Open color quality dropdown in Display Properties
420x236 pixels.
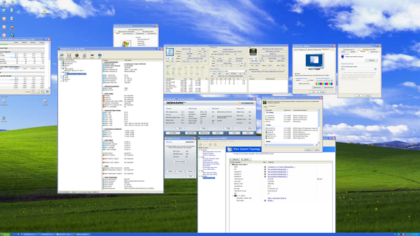324,81
